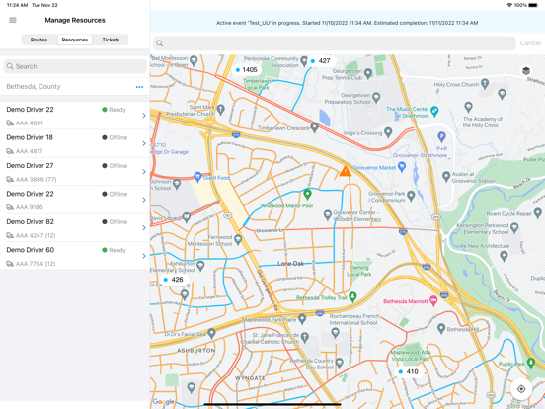Click Holy Cross Church pin
The width and height of the screenshot is (545, 409).
pos(485,83)
